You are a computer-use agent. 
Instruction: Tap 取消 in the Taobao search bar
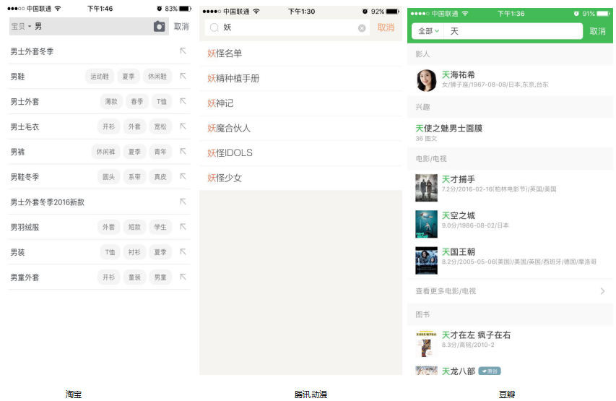(x=181, y=27)
